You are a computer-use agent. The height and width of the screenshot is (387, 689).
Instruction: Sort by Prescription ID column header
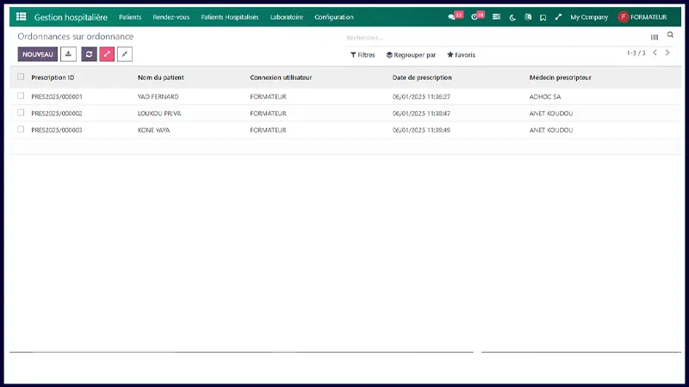53,77
